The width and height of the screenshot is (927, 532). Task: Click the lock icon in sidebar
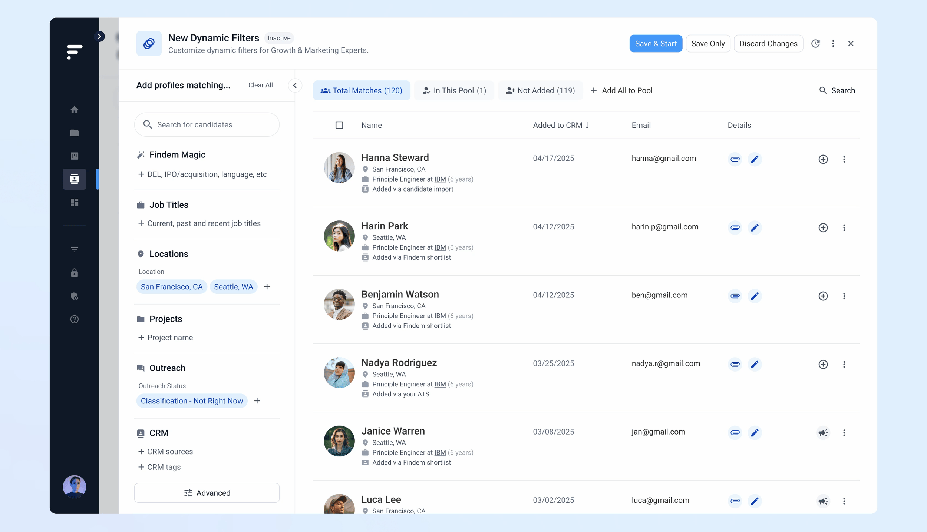pos(75,273)
